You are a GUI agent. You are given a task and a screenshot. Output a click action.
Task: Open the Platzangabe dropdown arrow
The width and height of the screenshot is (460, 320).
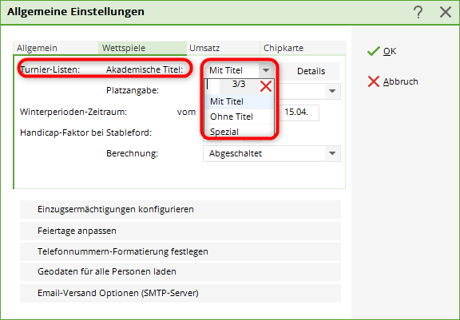pyautogui.click(x=332, y=91)
